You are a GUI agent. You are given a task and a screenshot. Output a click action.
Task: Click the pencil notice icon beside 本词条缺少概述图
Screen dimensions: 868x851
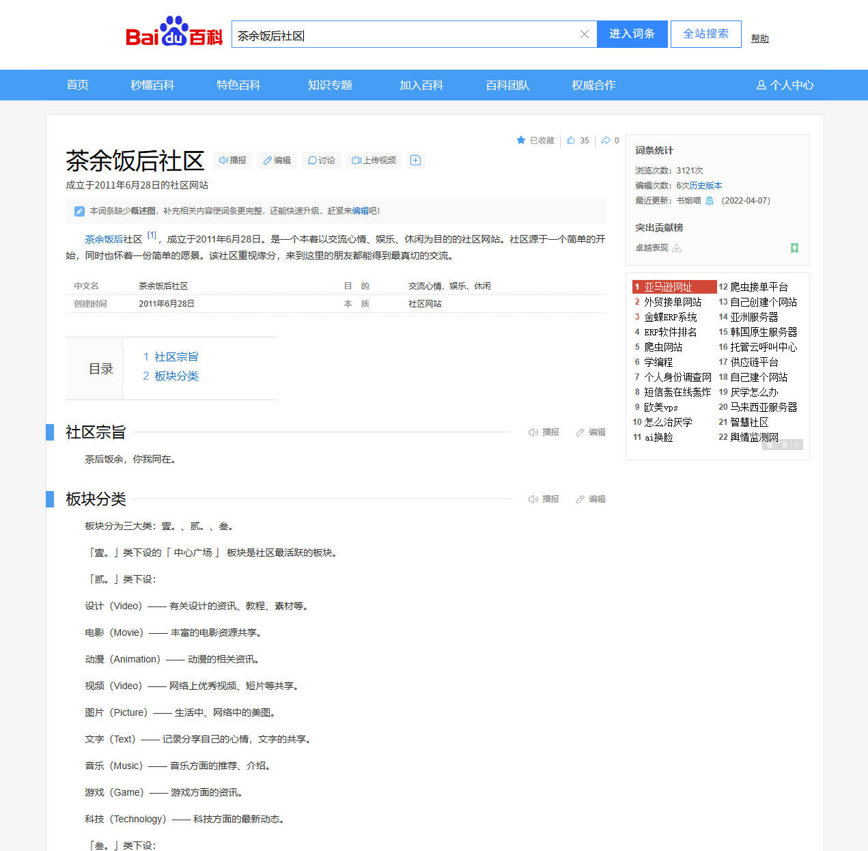tap(79, 211)
